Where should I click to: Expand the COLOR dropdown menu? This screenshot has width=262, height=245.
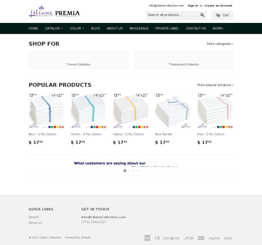(x=77, y=28)
